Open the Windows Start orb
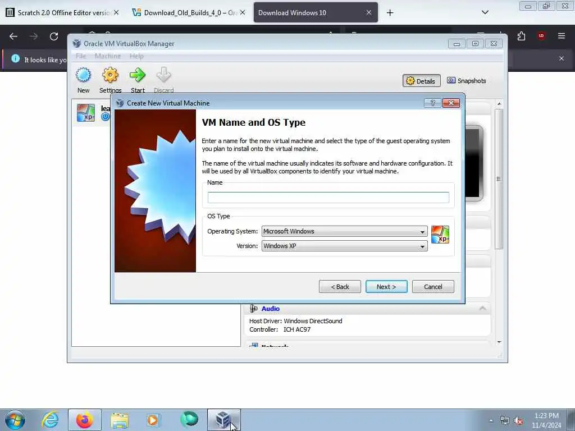The height and width of the screenshot is (431, 575). [15, 420]
